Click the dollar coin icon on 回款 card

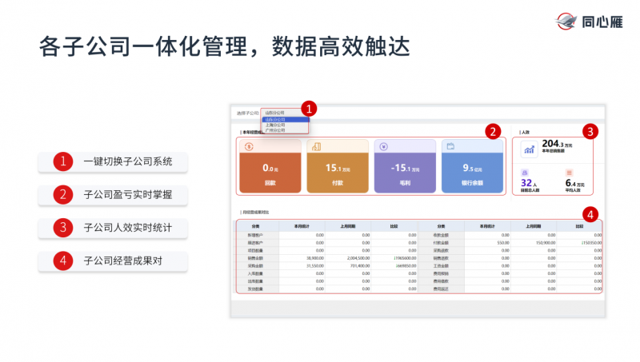[249, 146]
